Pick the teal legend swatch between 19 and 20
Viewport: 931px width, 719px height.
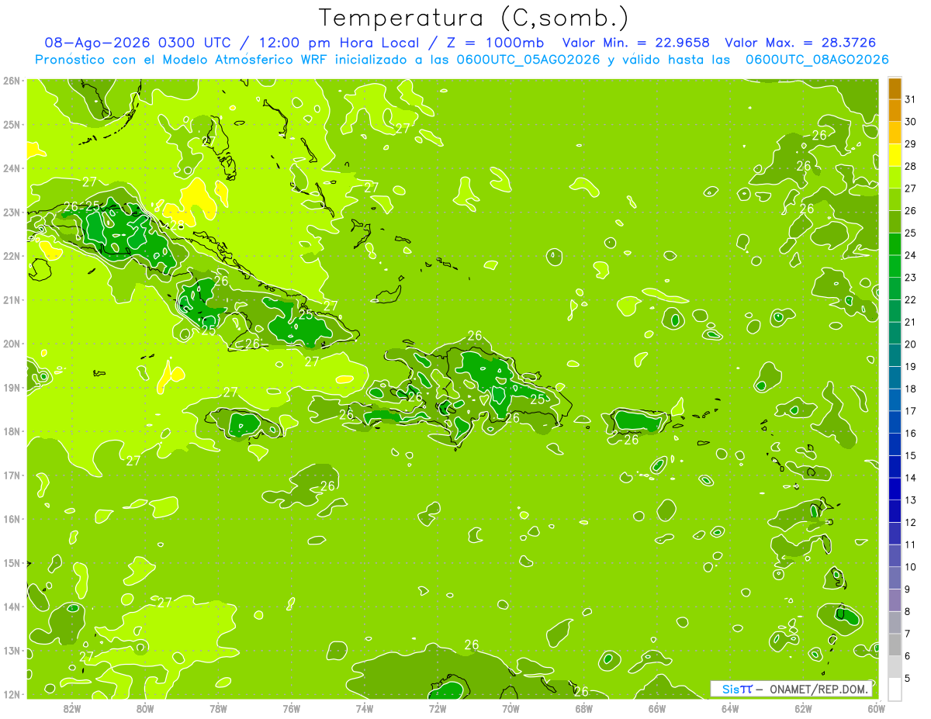(895, 355)
